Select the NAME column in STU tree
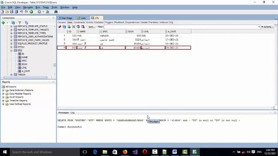The width and height of the screenshot is (278, 156). pyautogui.click(x=25, y=57)
